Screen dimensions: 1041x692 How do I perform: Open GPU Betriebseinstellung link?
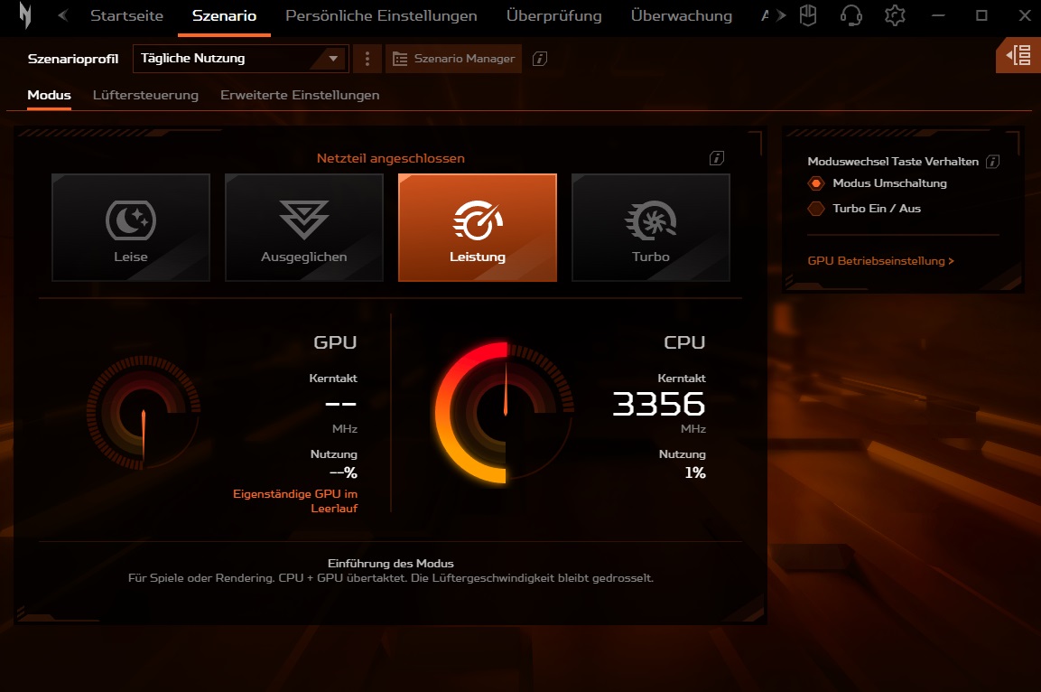[x=880, y=261]
